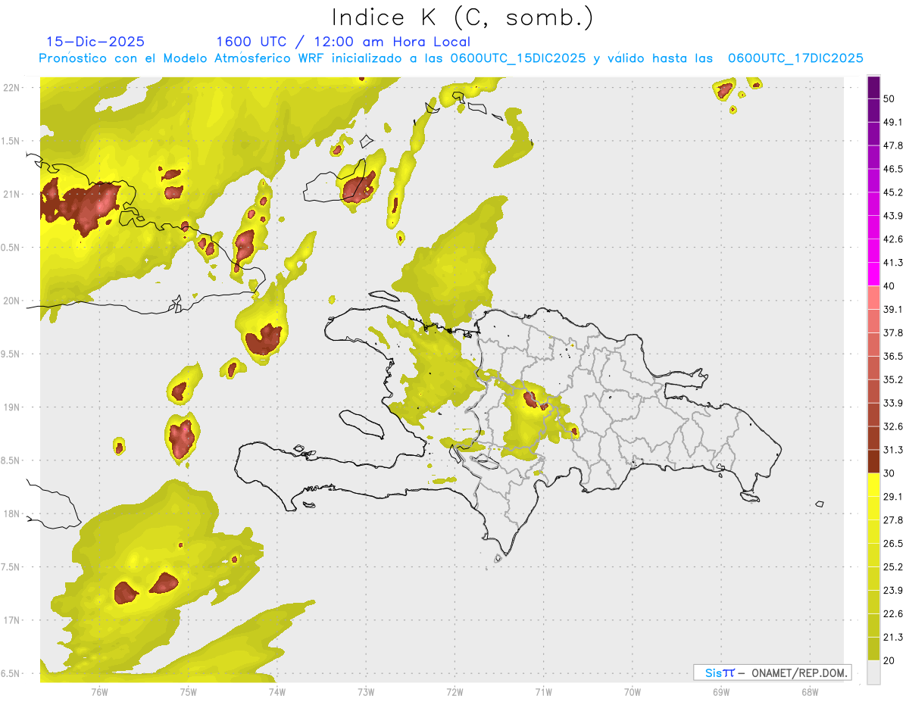Screen dimensions: 909x702
Task: Pick the gray colorbar swatch below 20
Action: tap(873, 672)
